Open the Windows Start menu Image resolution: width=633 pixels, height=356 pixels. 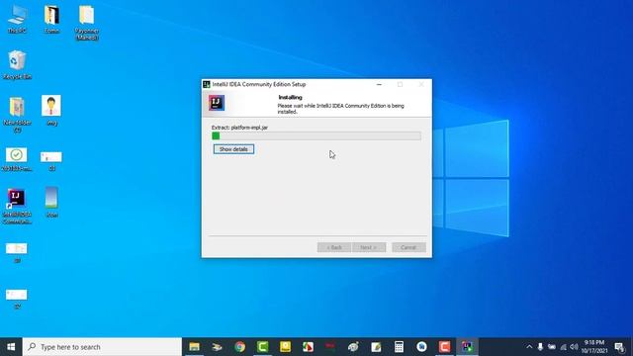(x=11, y=347)
